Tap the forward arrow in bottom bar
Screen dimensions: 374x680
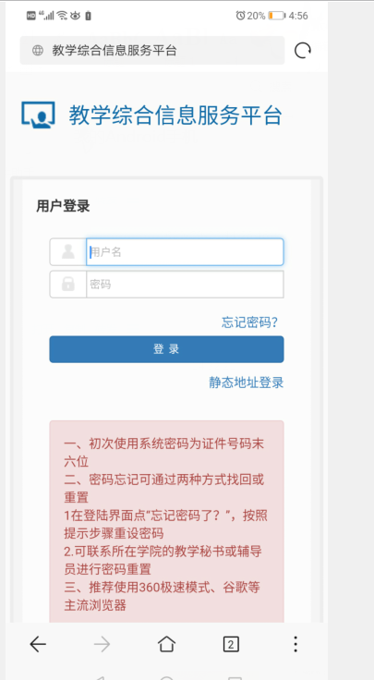click(x=102, y=645)
